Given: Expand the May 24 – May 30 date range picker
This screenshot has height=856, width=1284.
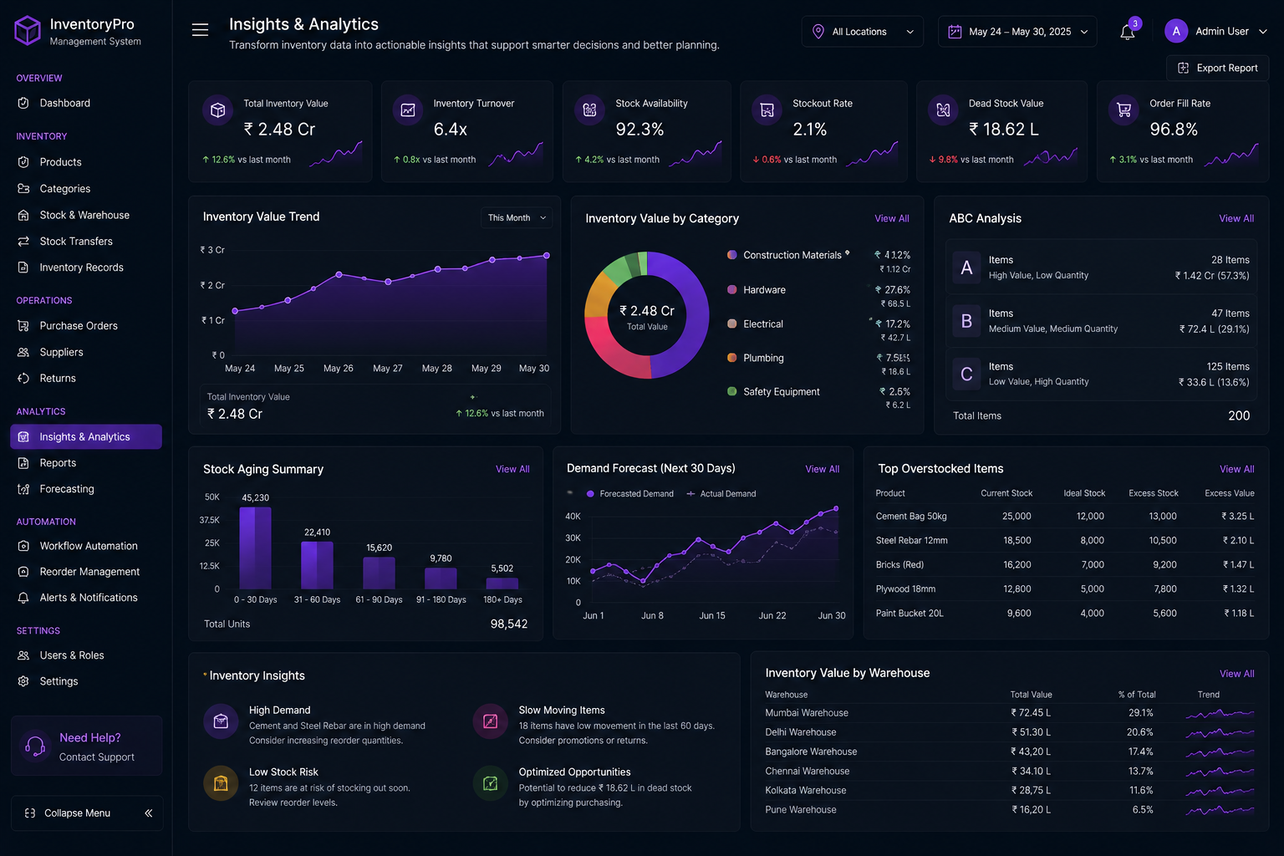Looking at the screenshot, I should 1017,32.
